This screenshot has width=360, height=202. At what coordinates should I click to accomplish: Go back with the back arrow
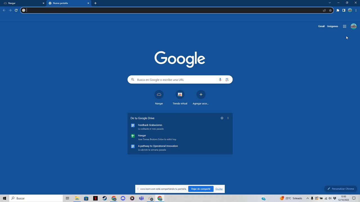pyautogui.click(x=4, y=10)
